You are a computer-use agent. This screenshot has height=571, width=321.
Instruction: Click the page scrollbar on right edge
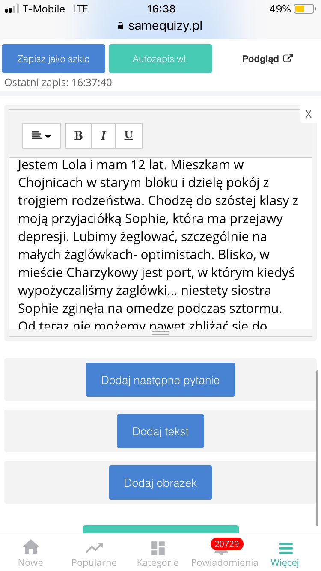[x=317, y=445]
